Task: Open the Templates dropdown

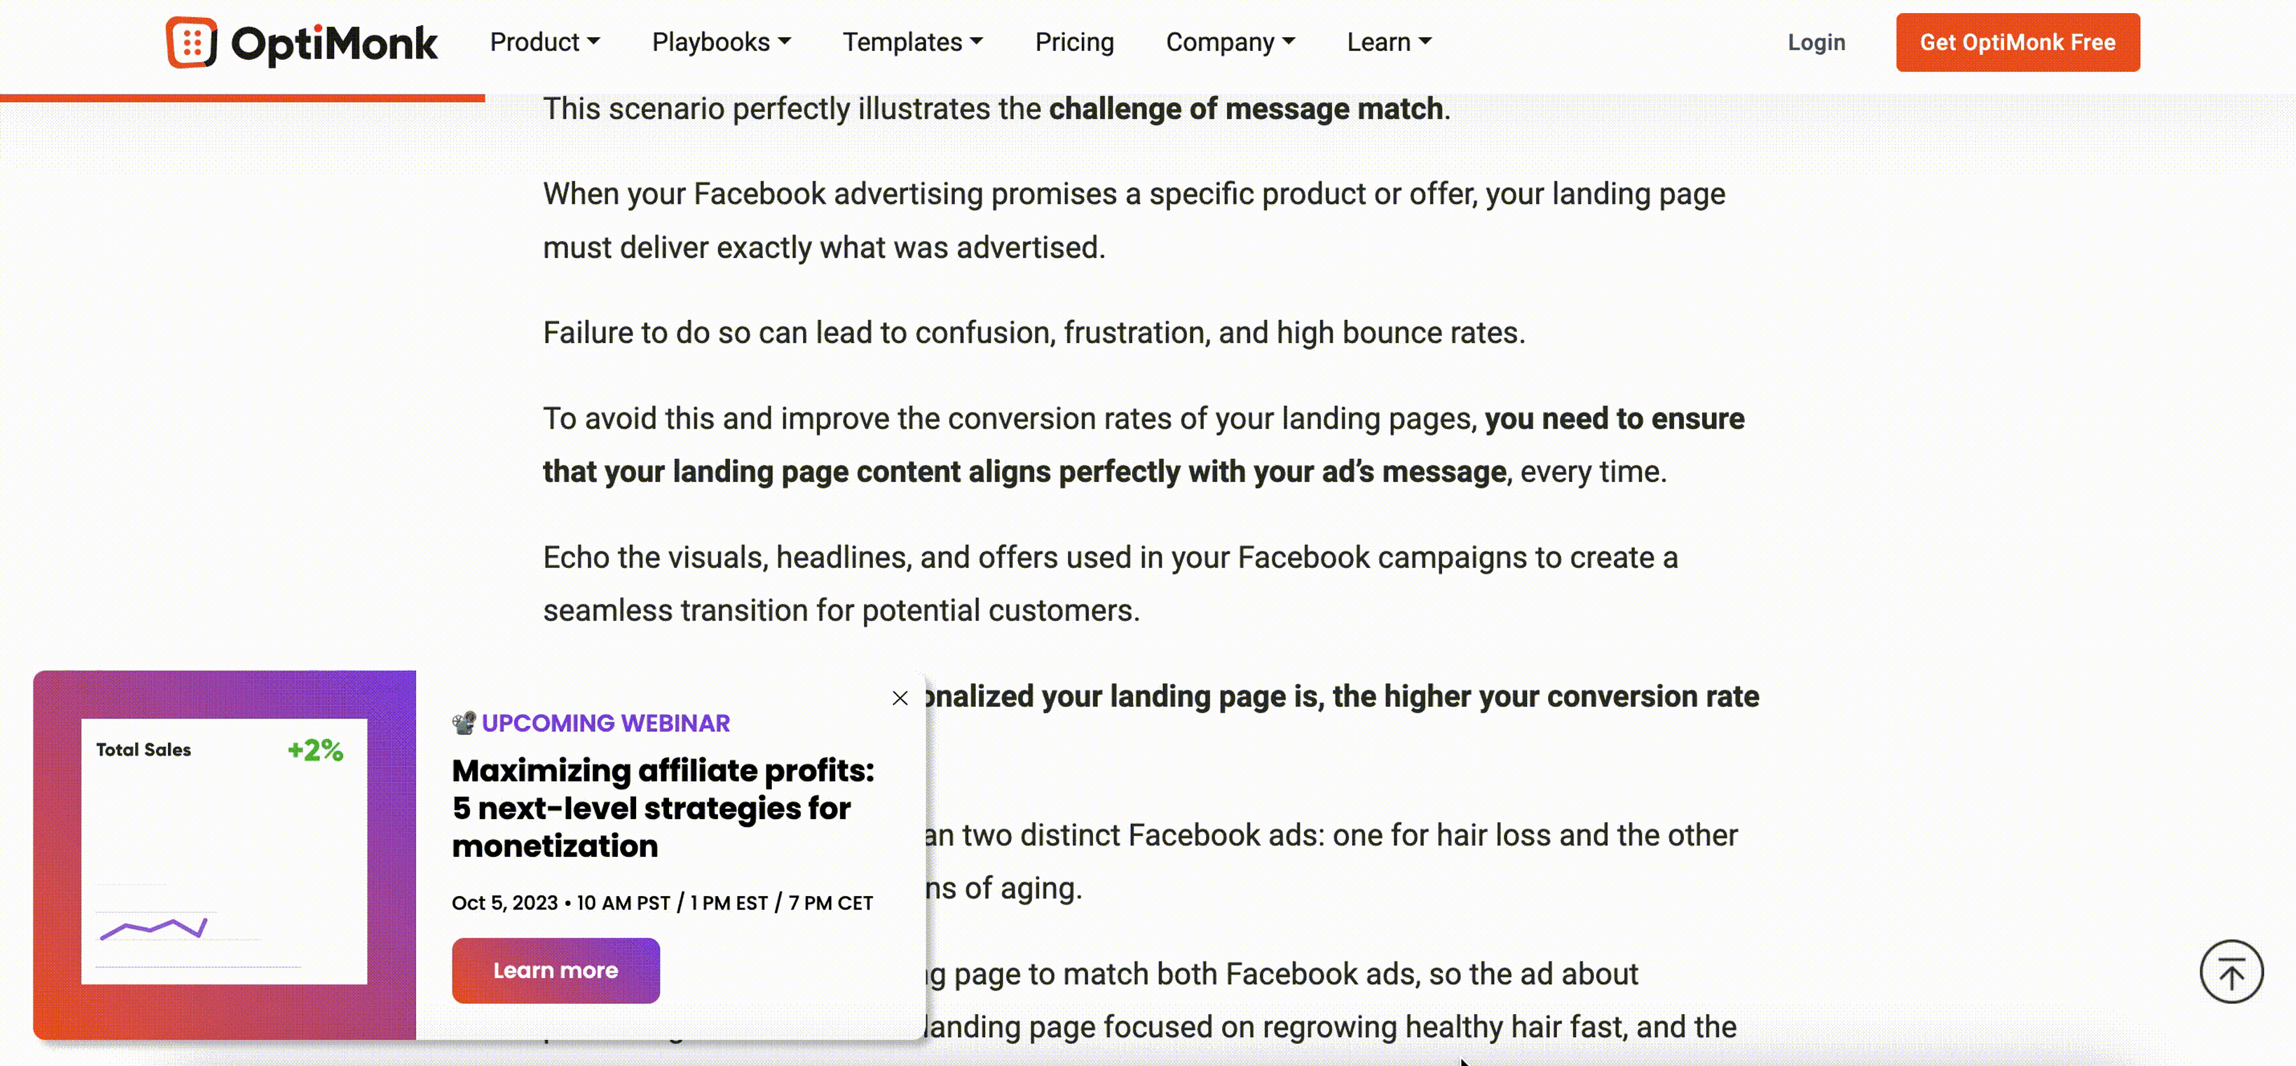Action: tap(912, 42)
